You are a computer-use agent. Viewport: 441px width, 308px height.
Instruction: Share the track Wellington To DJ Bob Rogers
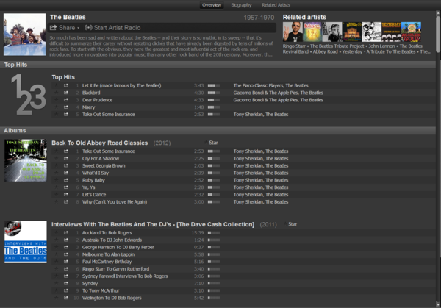tap(66, 298)
